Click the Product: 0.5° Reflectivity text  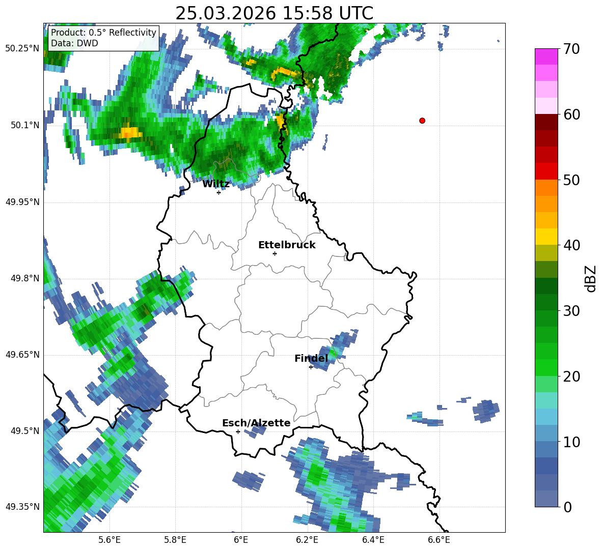coord(103,32)
